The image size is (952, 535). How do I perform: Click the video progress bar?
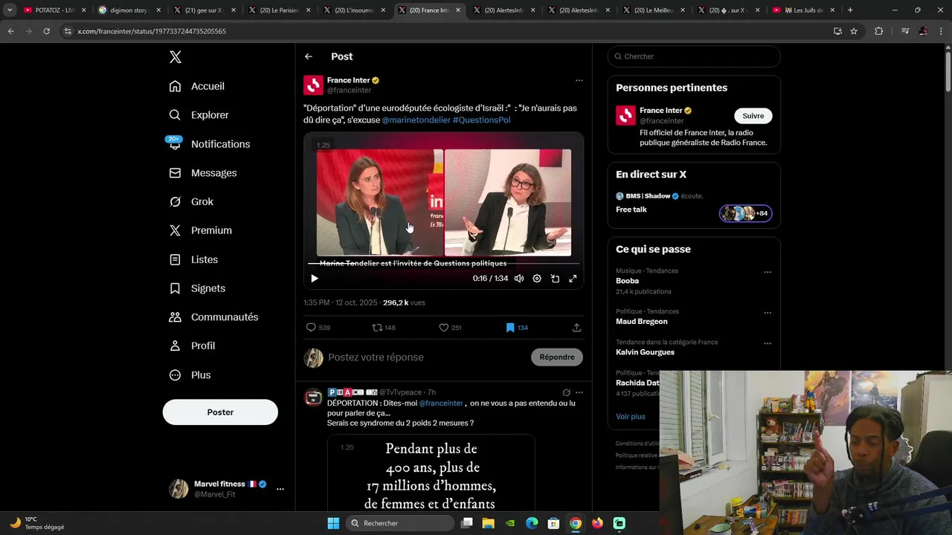tap(443, 264)
